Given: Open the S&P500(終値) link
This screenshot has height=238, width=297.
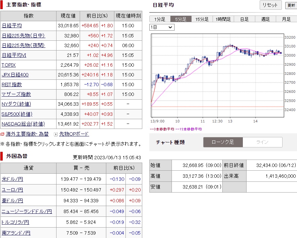Looking at the screenshot, I should 17,114.
